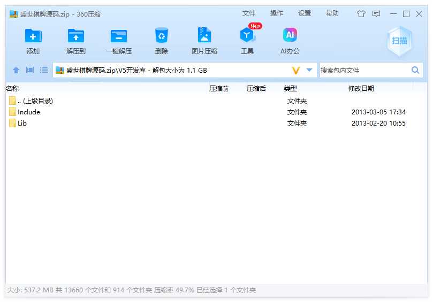Click the 解压到 (Extract to) icon
Image resolution: width=433 pixels, height=302 pixels.
point(76,36)
